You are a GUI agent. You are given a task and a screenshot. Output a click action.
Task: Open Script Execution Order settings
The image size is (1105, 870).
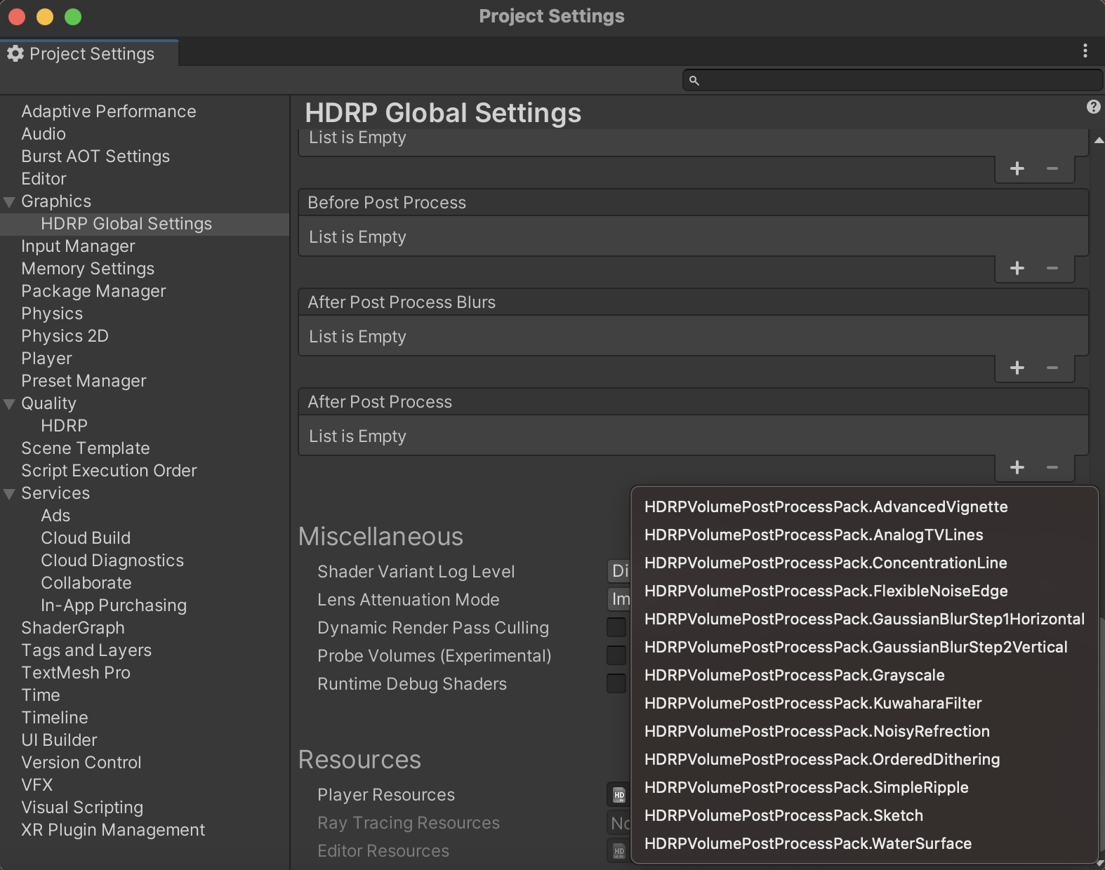tap(109, 471)
